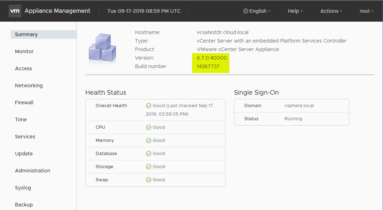This screenshot has height=210, width=383.
Task: Open the root user dropdown
Action: pos(366,11)
